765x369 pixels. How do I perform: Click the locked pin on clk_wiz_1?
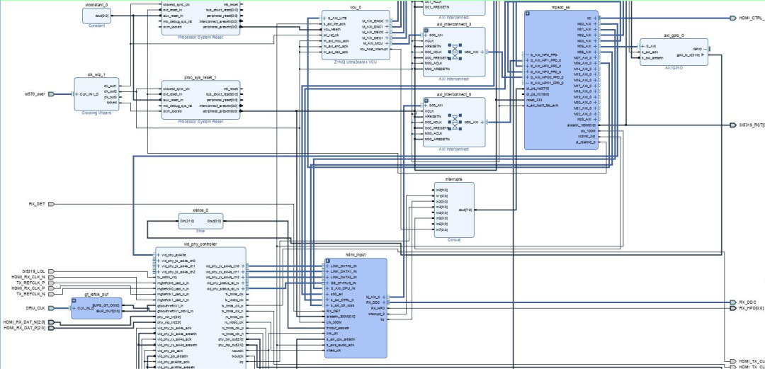coord(112,103)
